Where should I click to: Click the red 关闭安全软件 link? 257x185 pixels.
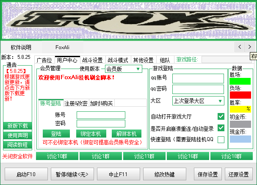pos(17,156)
